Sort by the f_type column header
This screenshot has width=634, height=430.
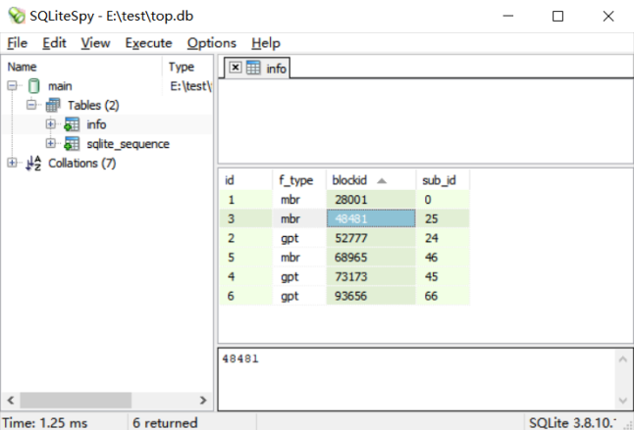299,180
